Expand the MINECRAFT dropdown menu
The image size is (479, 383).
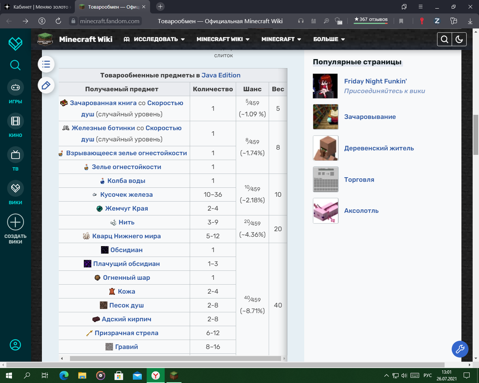(281, 39)
